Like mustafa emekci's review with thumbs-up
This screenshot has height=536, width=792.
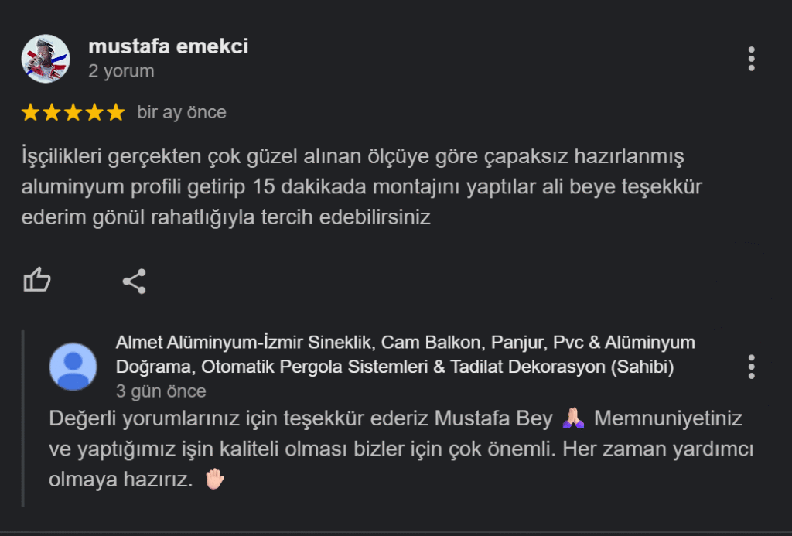(x=38, y=281)
